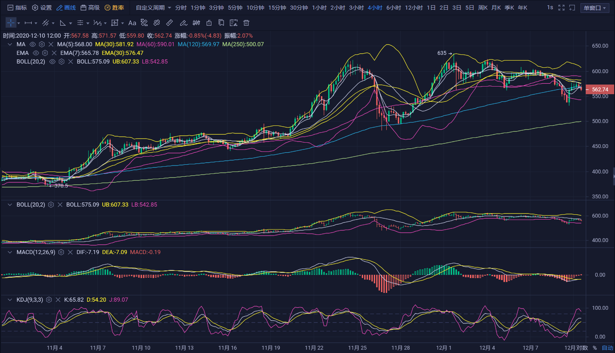
Task: Click the trash icon to delete drawings
Action: 246,23
